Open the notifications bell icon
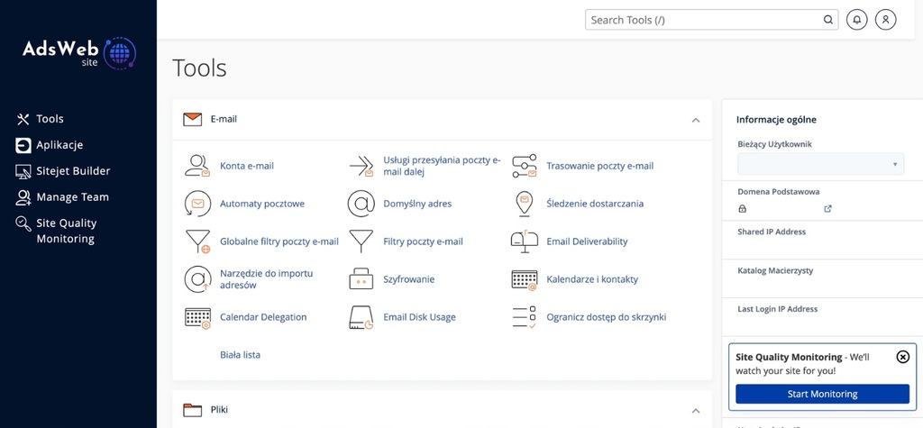The height and width of the screenshot is (428, 923). [857, 20]
